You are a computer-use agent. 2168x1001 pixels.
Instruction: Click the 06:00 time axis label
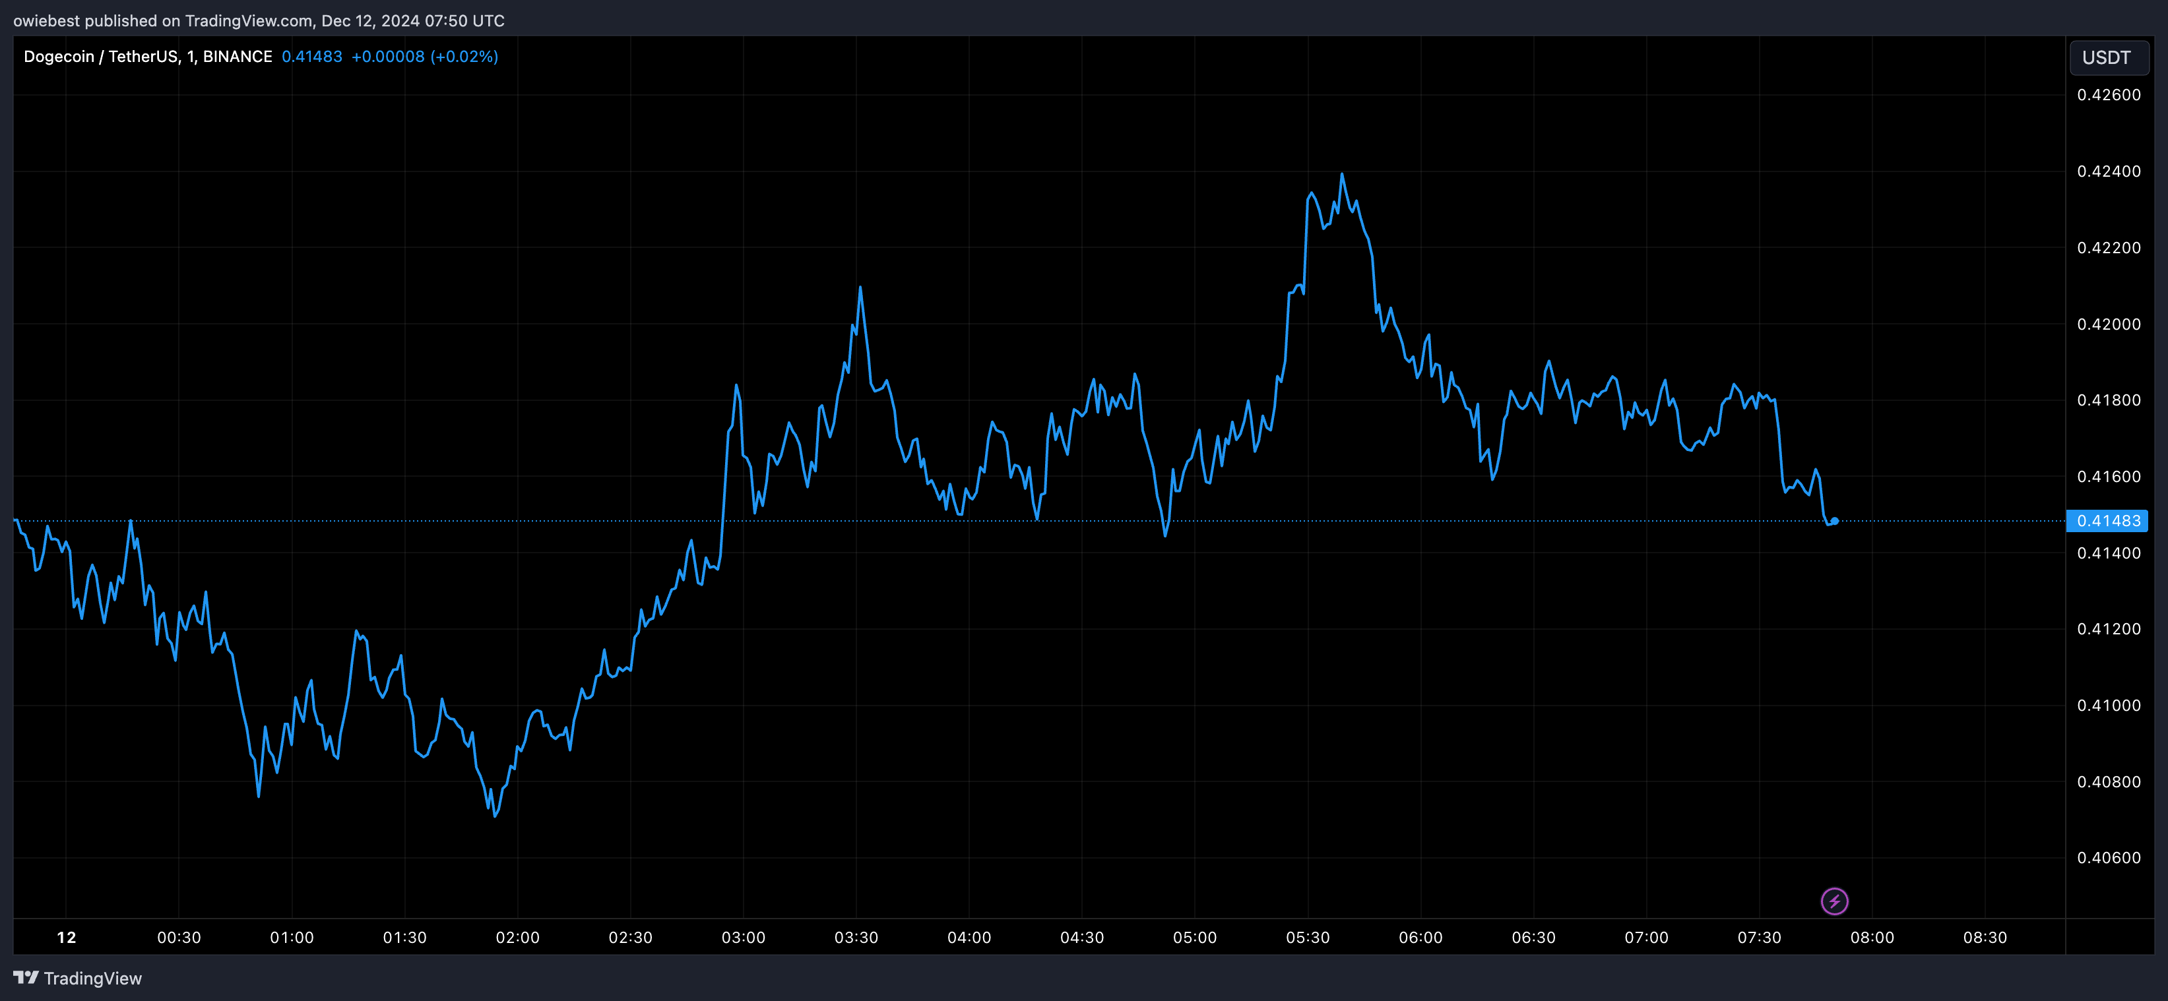(1420, 937)
